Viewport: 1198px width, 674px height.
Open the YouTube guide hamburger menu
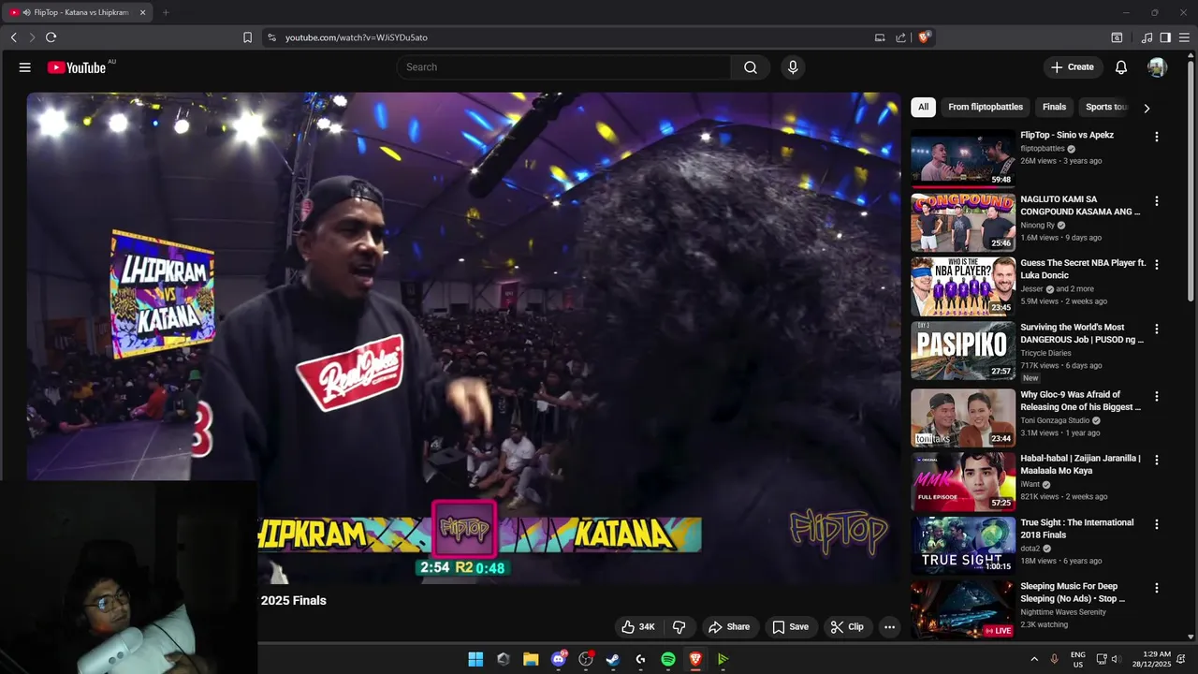tap(25, 67)
